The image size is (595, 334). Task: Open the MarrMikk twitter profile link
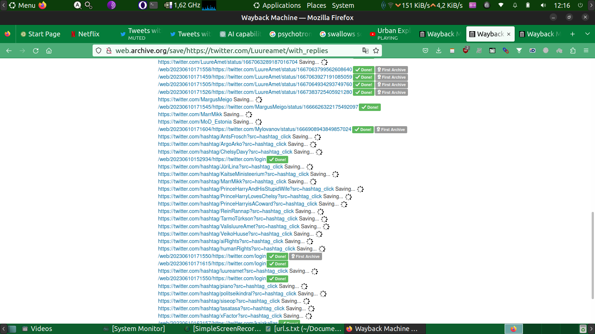click(x=190, y=114)
